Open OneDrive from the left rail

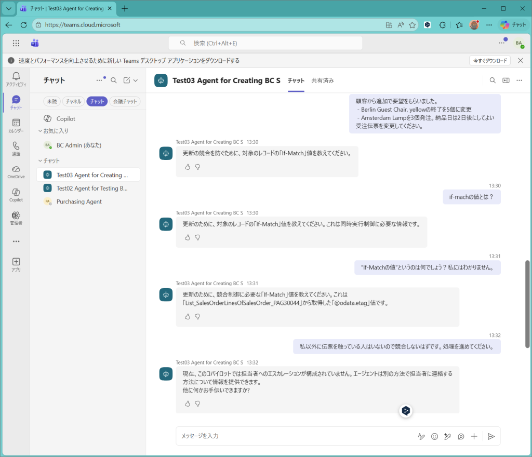pyautogui.click(x=16, y=171)
